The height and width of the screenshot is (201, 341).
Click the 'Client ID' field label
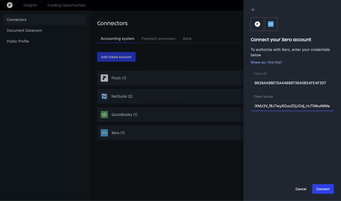click(x=260, y=74)
